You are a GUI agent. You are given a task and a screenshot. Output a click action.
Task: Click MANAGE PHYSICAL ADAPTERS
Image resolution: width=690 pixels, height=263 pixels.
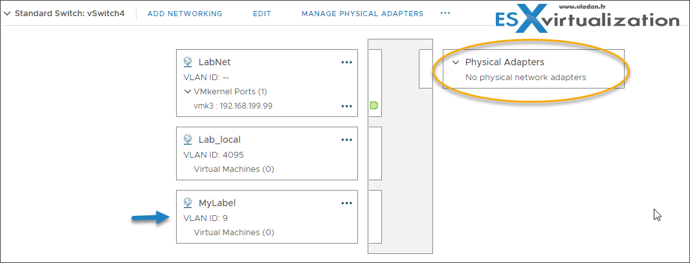pos(362,14)
